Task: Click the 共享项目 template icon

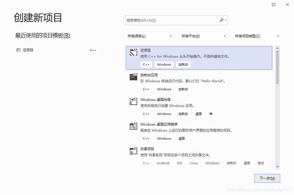Action: [x=134, y=151]
